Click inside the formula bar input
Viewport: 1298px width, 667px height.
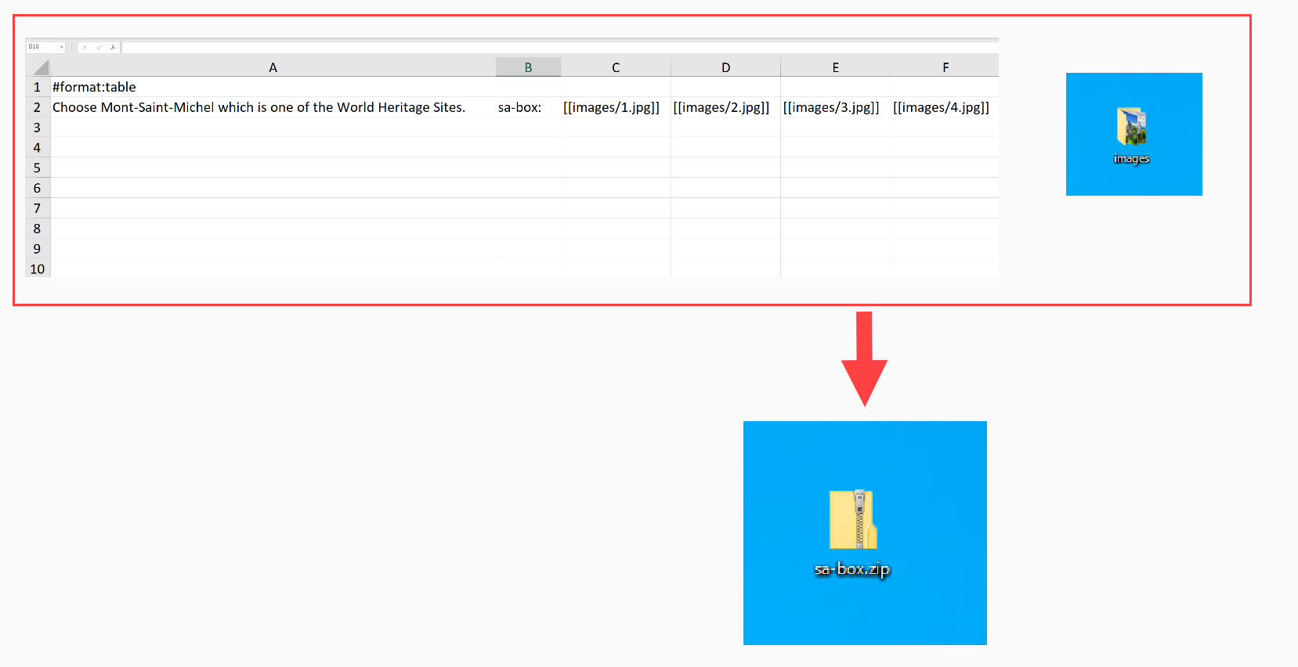[560, 47]
